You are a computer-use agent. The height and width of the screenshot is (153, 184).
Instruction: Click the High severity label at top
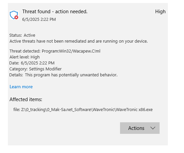pyautogui.click(x=160, y=12)
